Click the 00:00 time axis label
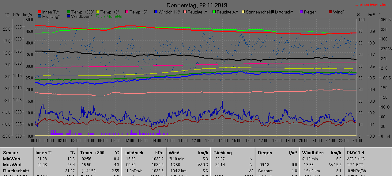Image resolution: width=392 pixels, height=176 pixels. coord(36,140)
